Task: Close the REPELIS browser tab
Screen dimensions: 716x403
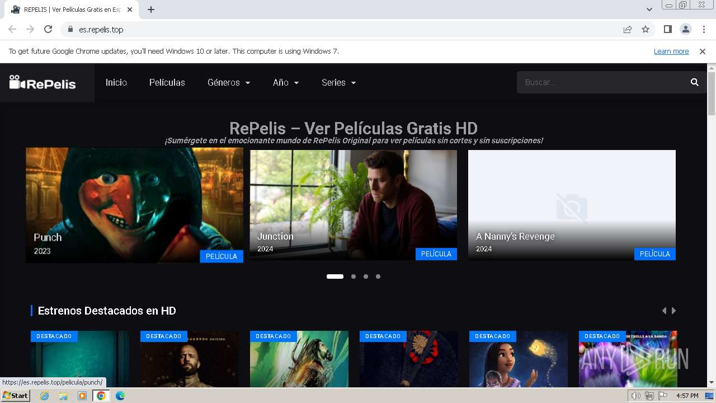Action: click(130, 10)
